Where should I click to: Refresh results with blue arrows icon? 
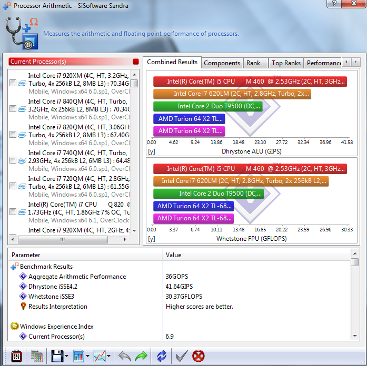tap(162, 356)
